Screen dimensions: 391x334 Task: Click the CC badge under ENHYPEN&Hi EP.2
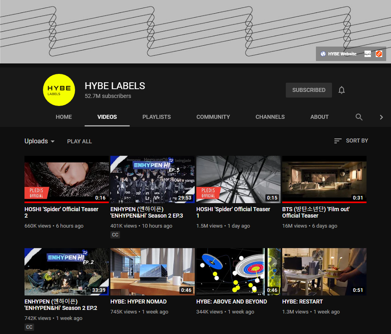pyautogui.click(x=29, y=327)
